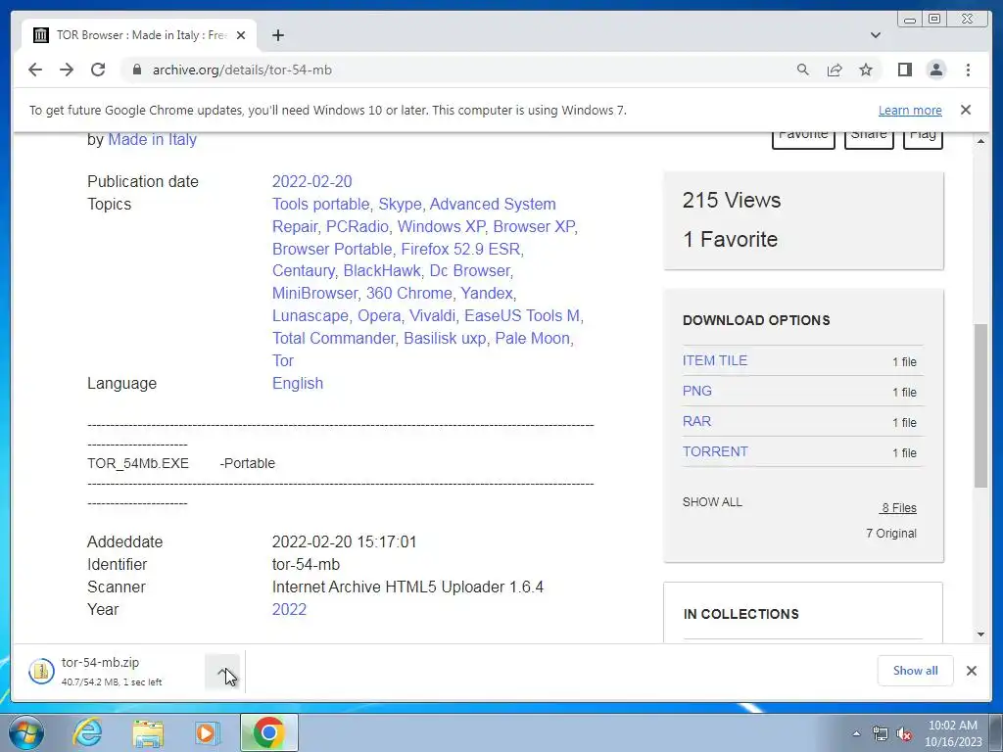
Task: Open the Browser Portable topic
Action: (332, 249)
